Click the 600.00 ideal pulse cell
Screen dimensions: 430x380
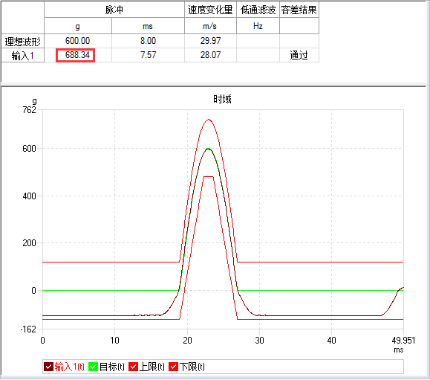click(x=78, y=41)
